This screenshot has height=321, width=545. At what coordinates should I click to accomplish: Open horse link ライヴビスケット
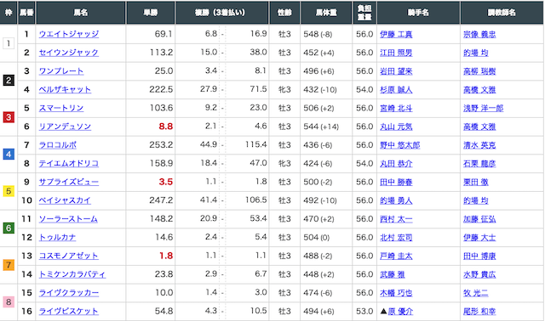(68, 312)
